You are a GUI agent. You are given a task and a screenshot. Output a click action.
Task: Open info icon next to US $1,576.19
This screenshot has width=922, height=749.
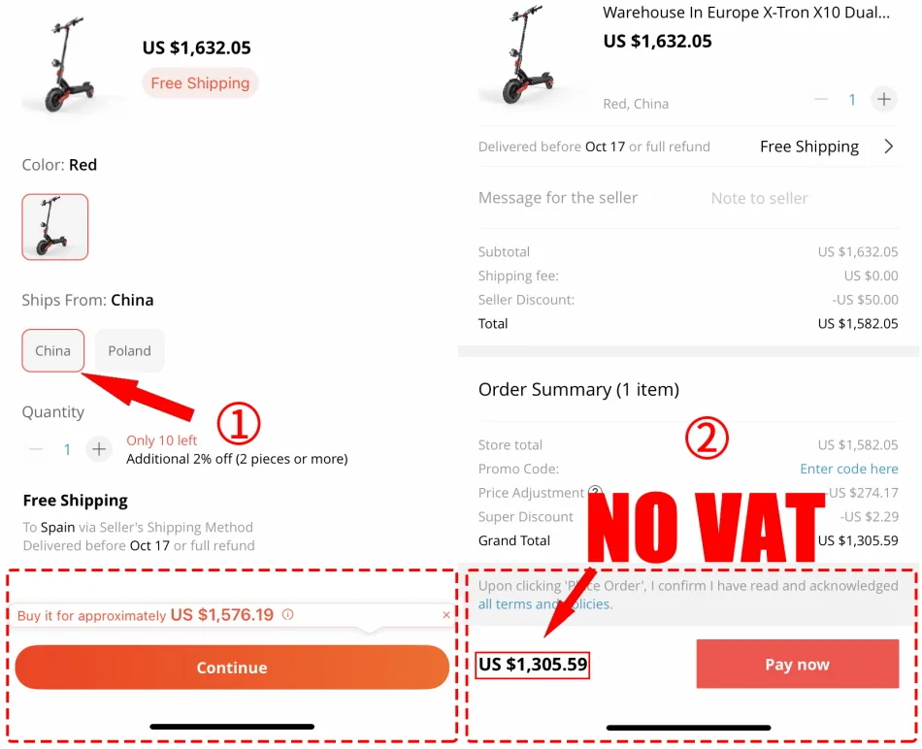287,615
